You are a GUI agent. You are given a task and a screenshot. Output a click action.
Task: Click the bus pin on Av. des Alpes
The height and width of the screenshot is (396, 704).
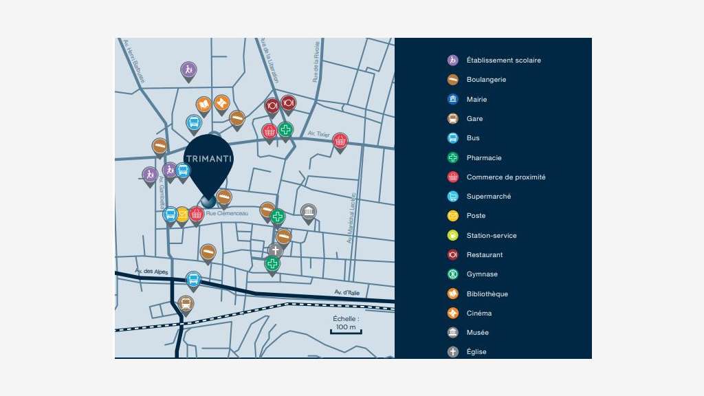[x=193, y=280]
